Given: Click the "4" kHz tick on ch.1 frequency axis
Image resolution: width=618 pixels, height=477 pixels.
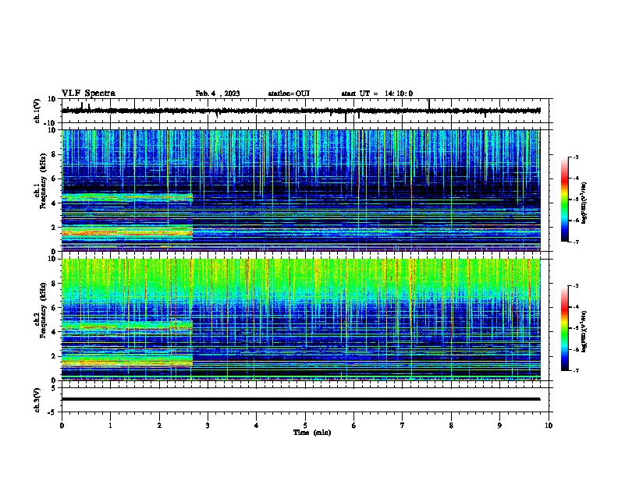Looking at the screenshot, I should 55,203.
